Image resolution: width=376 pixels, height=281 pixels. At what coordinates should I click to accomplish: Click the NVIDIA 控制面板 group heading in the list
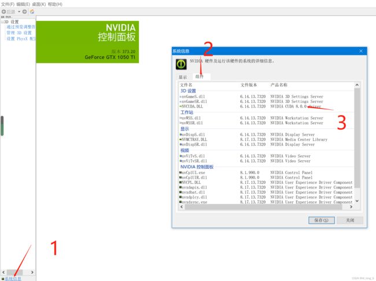point(197,167)
